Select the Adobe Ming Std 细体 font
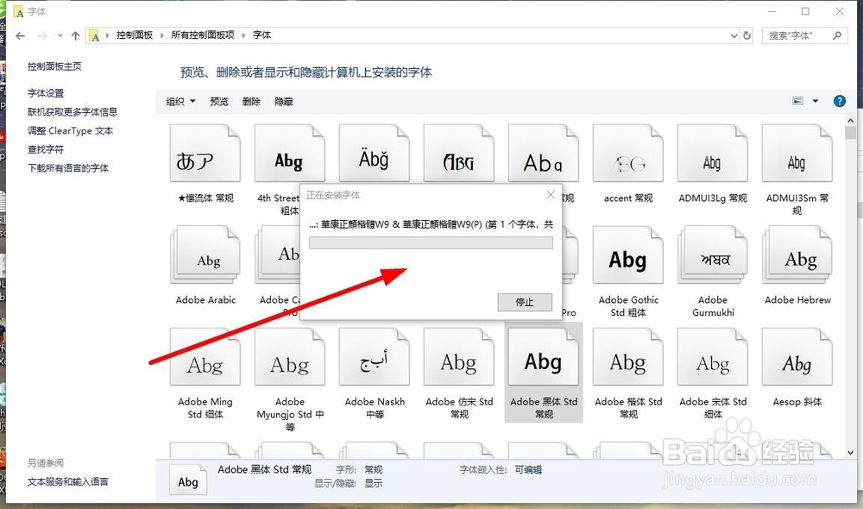 205,356
